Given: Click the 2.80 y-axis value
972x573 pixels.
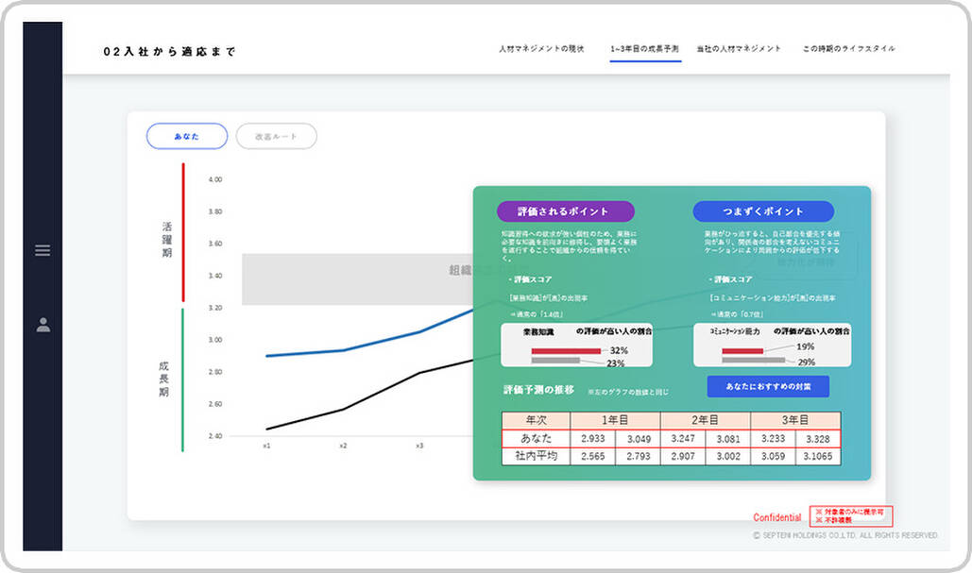Looking at the screenshot, I should pyautogui.click(x=215, y=372).
